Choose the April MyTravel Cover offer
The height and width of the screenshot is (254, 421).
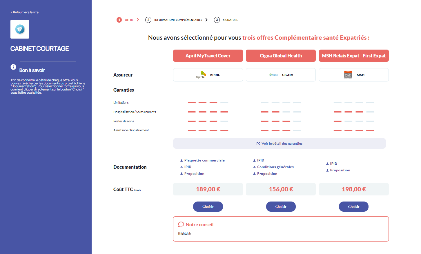(208, 207)
